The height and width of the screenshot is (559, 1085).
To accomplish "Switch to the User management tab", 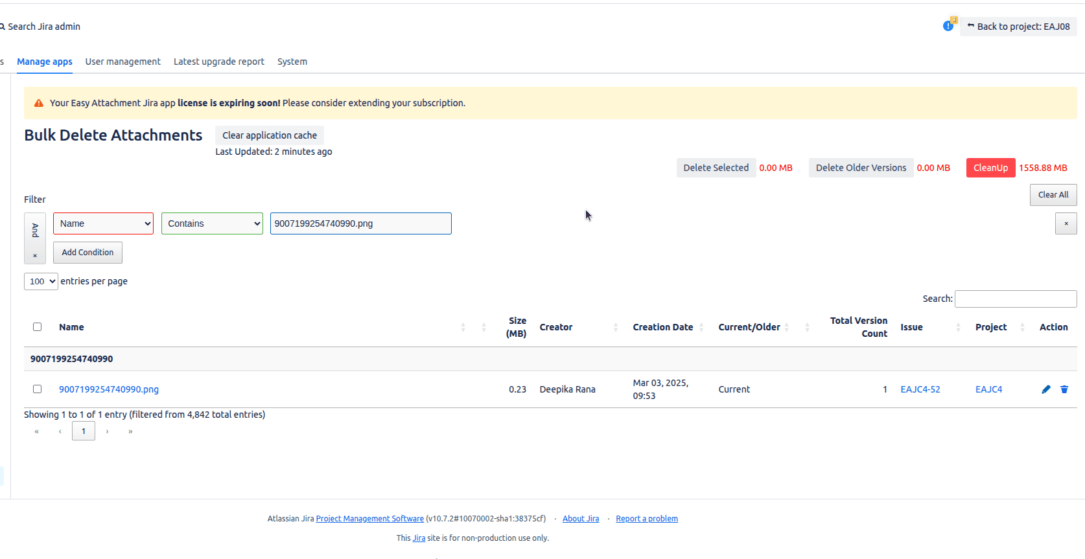I will click(x=122, y=62).
